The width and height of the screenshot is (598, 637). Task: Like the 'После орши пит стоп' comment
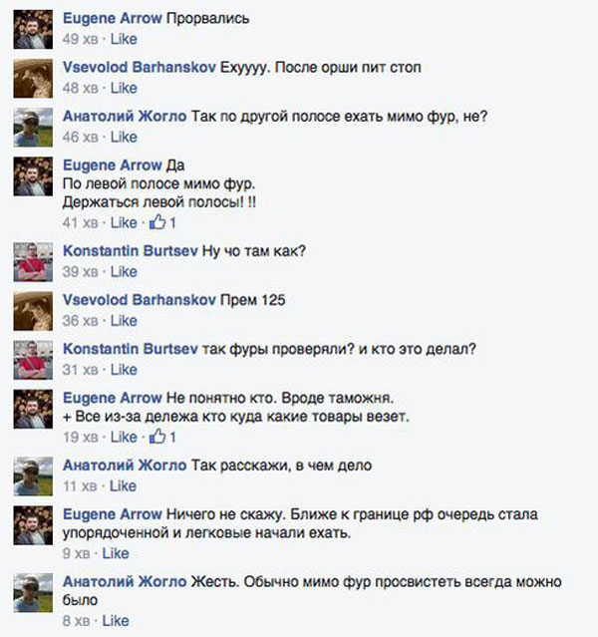click(x=124, y=88)
